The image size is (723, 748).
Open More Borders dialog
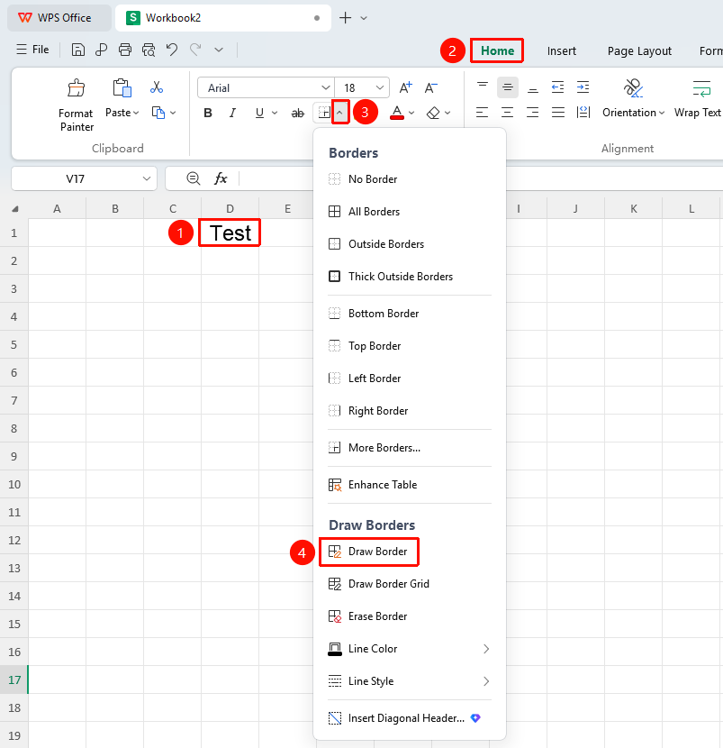click(x=409, y=448)
